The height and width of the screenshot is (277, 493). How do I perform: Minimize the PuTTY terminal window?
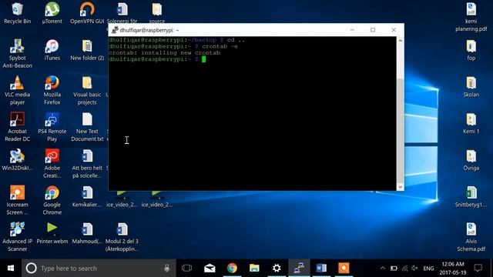352,30
